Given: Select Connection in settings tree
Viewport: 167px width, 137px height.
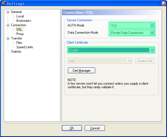Looking at the screenshot, I should pos(19,25).
